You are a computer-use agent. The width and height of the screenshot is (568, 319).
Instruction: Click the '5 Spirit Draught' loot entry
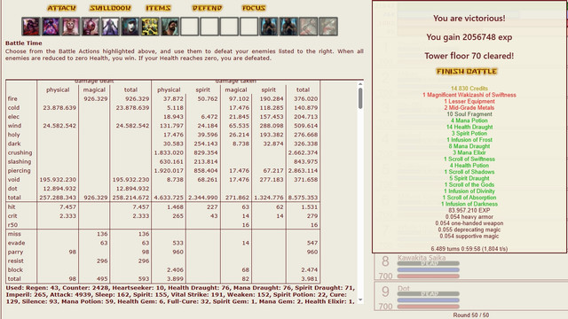[x=469, y=178]
